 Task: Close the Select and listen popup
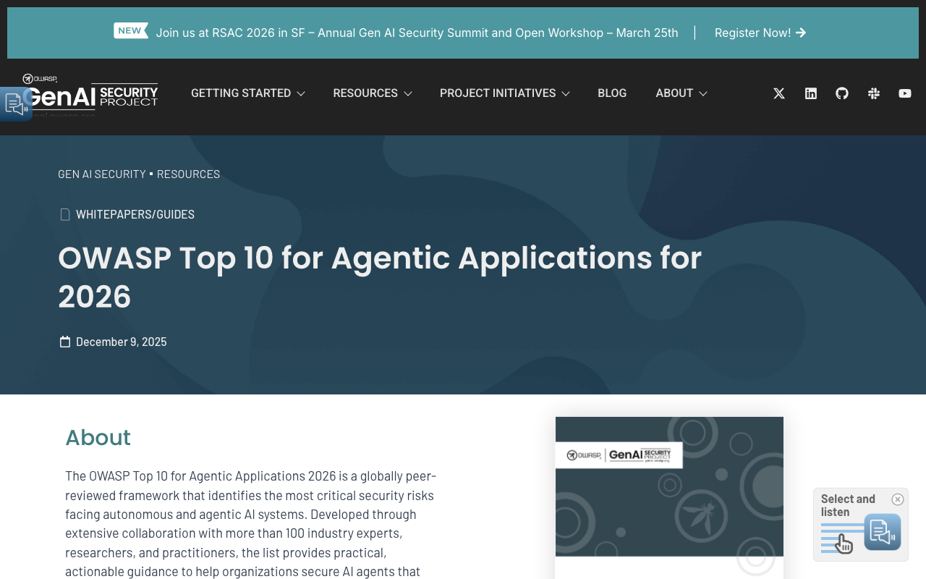click(x=898, y=499)
